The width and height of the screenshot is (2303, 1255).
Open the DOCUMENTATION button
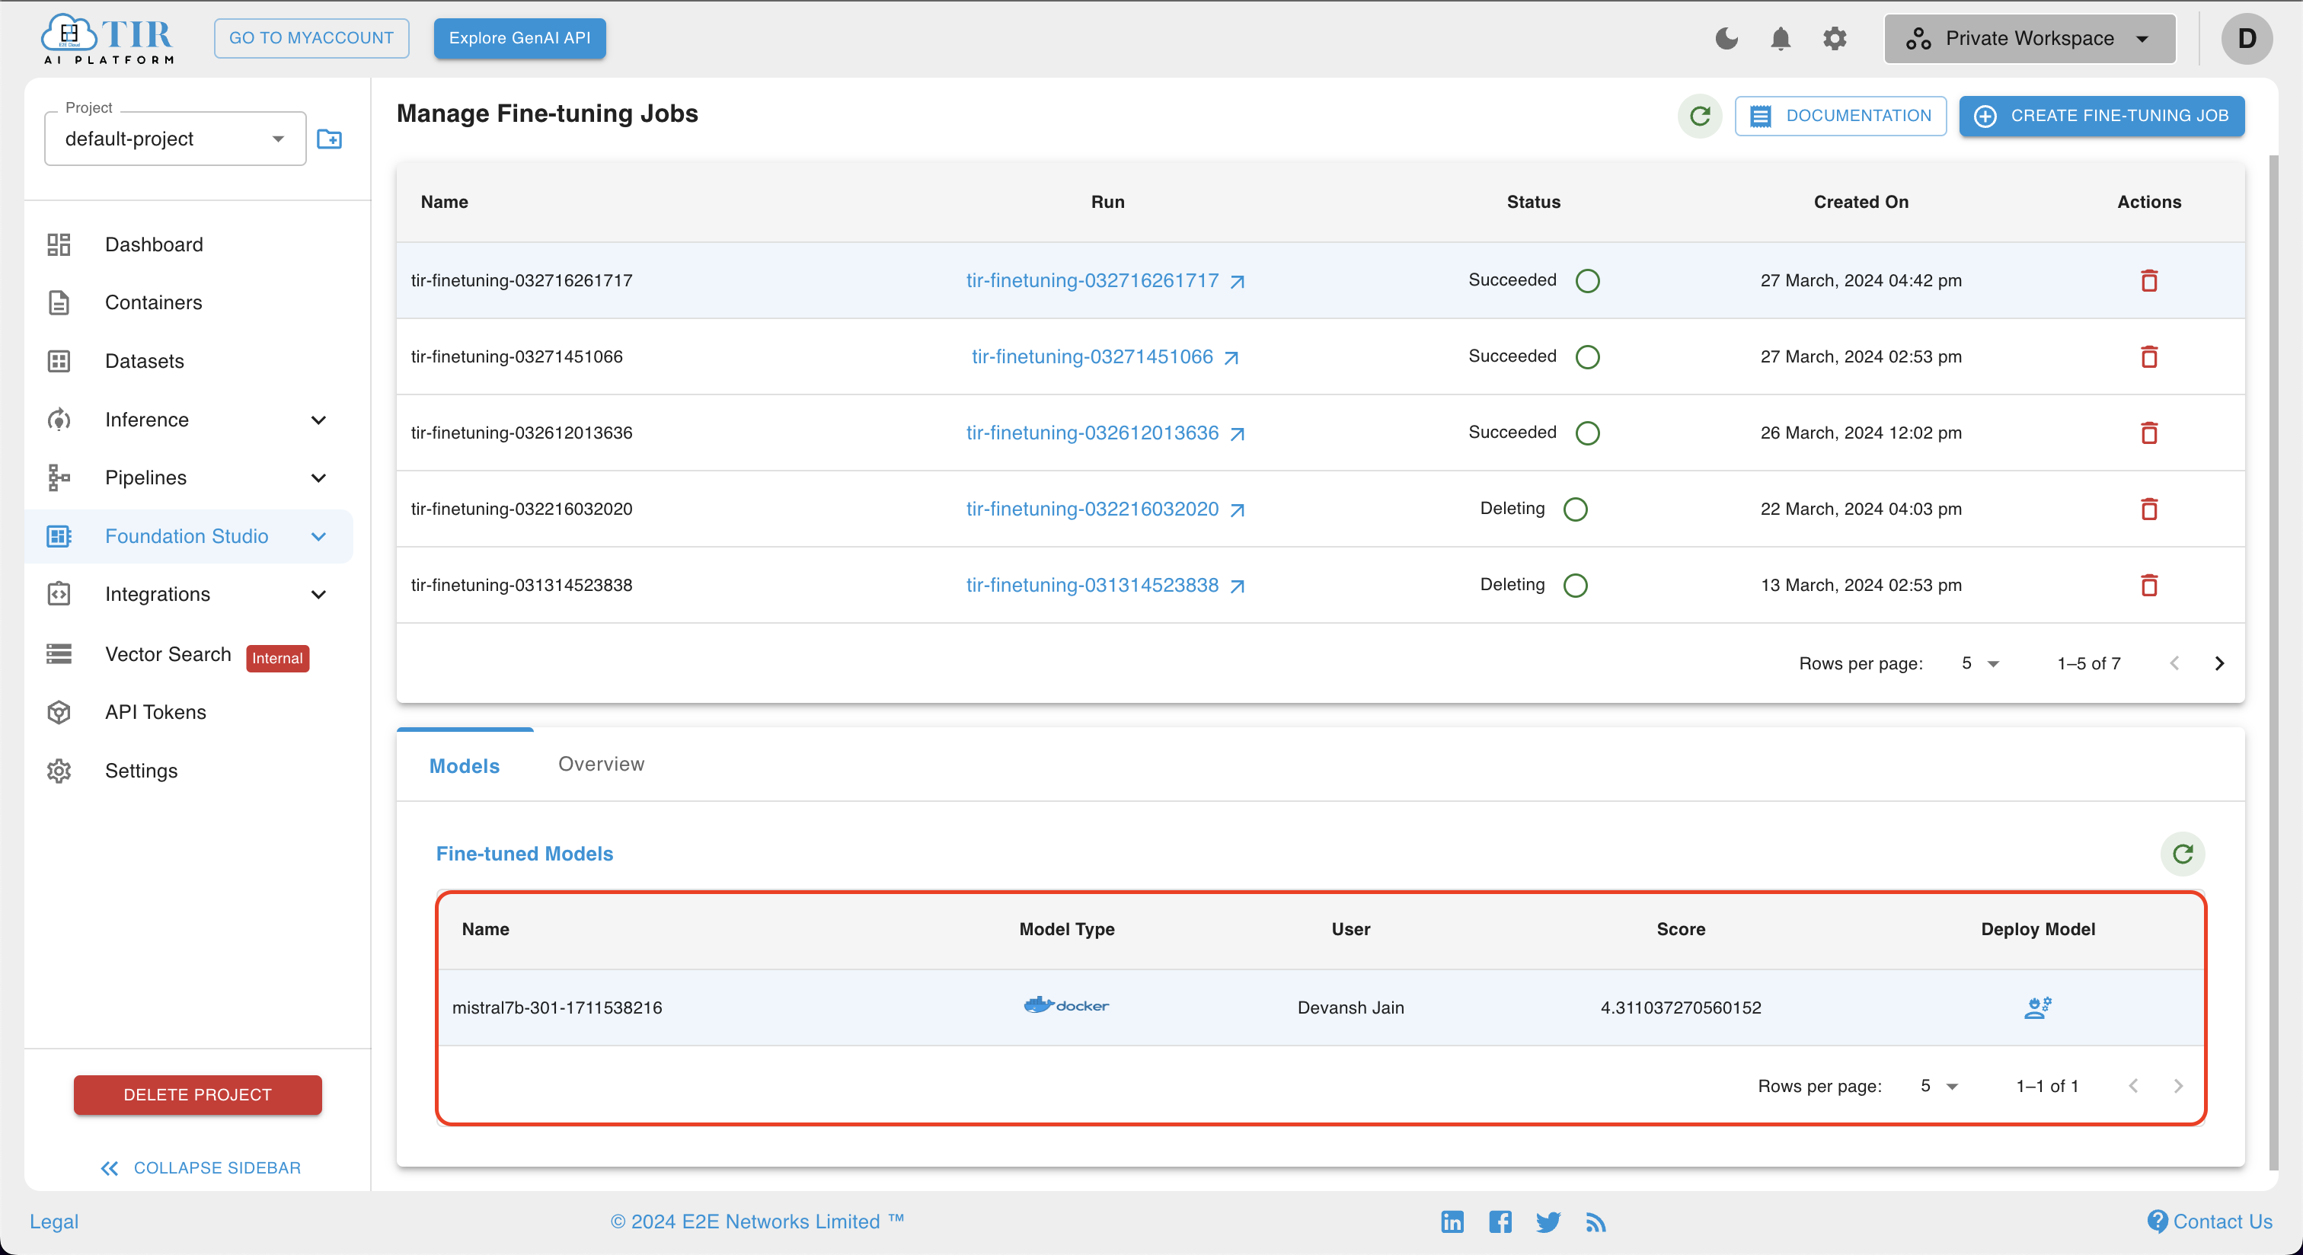point(1840,117)
